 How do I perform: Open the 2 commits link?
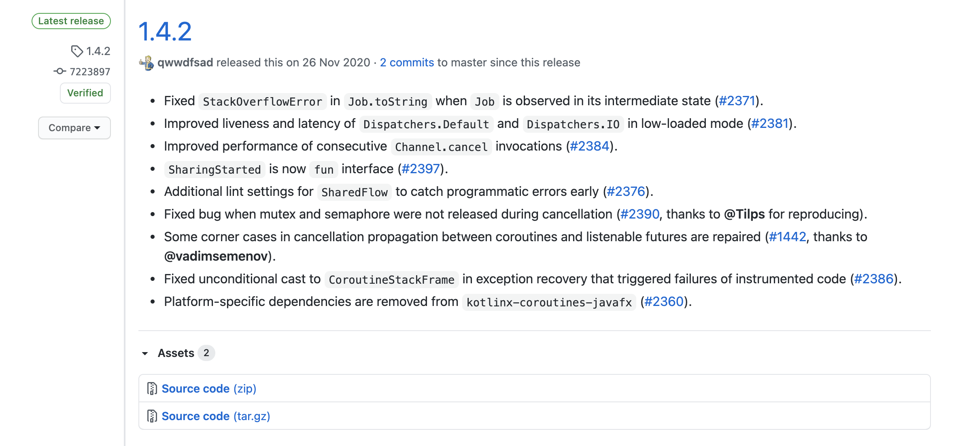tap(407, 62)
